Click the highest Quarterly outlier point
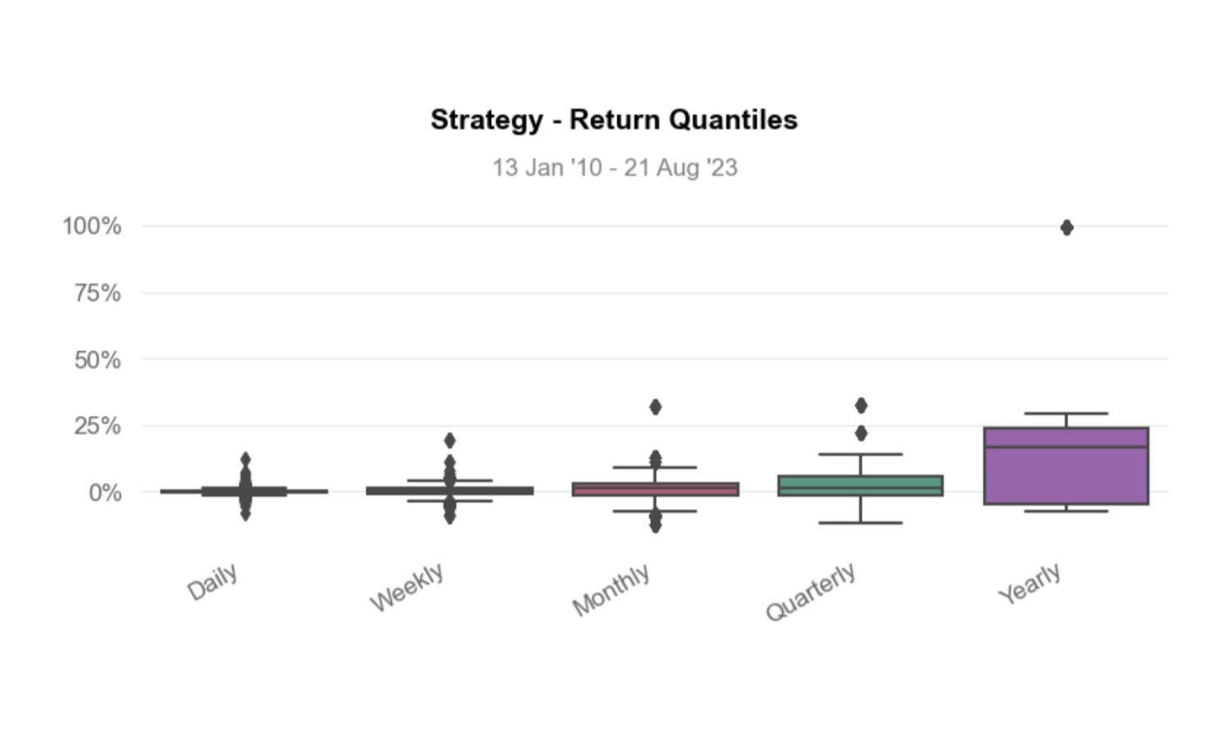Screen dimensions: 1229x737 coord(861,405)
